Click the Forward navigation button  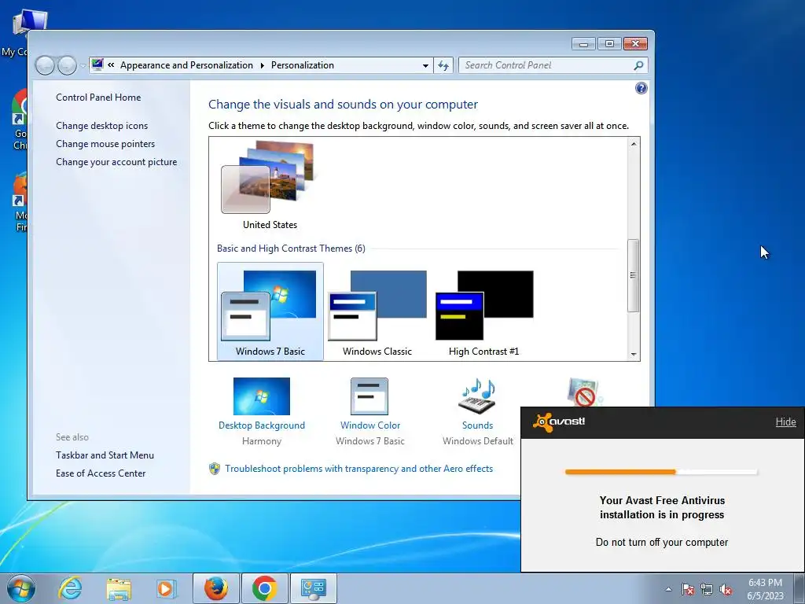tap(67, 65)
